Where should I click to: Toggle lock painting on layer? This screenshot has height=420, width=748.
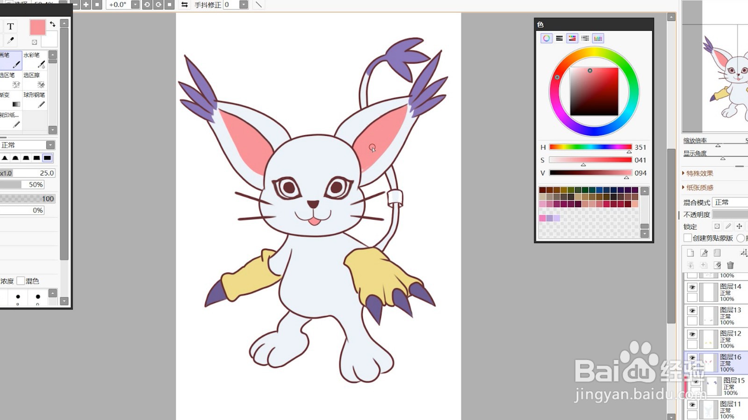[728, 226]
